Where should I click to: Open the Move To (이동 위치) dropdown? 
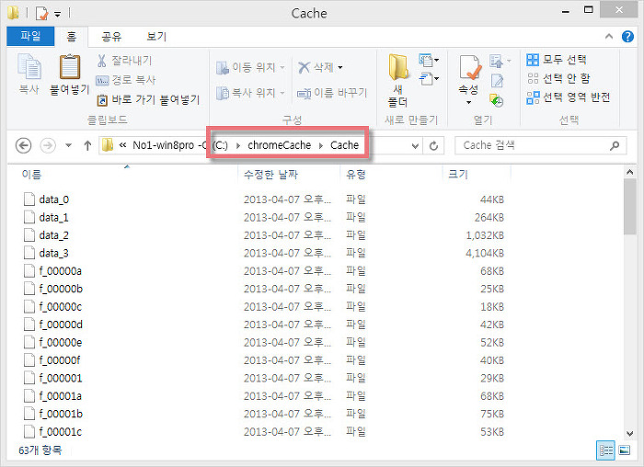[282, 68]
